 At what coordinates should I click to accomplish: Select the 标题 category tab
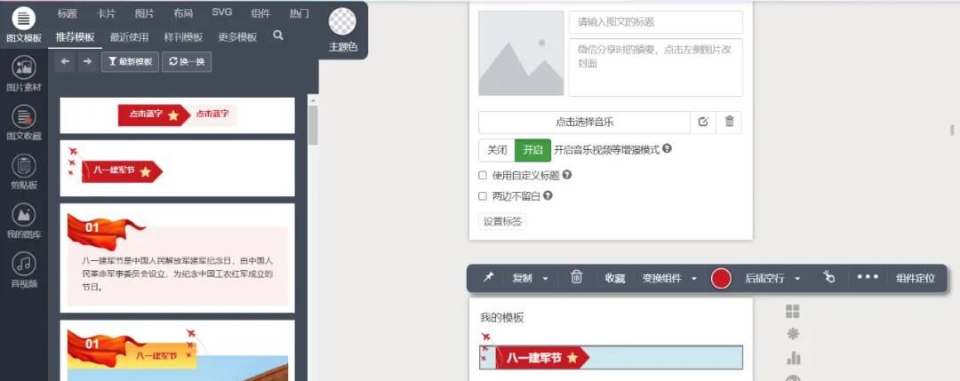(67, 13)
